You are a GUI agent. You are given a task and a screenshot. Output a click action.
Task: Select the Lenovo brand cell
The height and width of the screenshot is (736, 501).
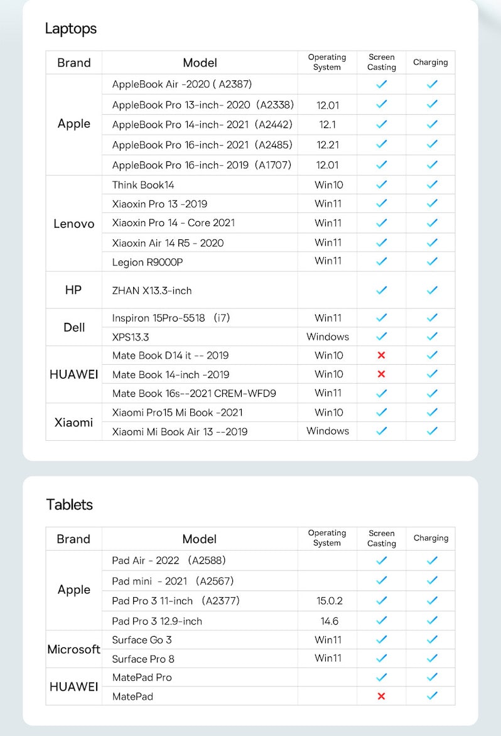point(73,224)
